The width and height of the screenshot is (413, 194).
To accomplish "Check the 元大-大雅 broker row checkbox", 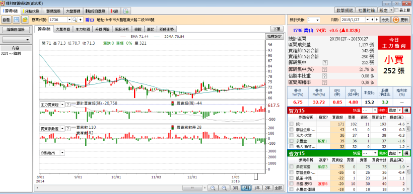I will click(291, 135).
